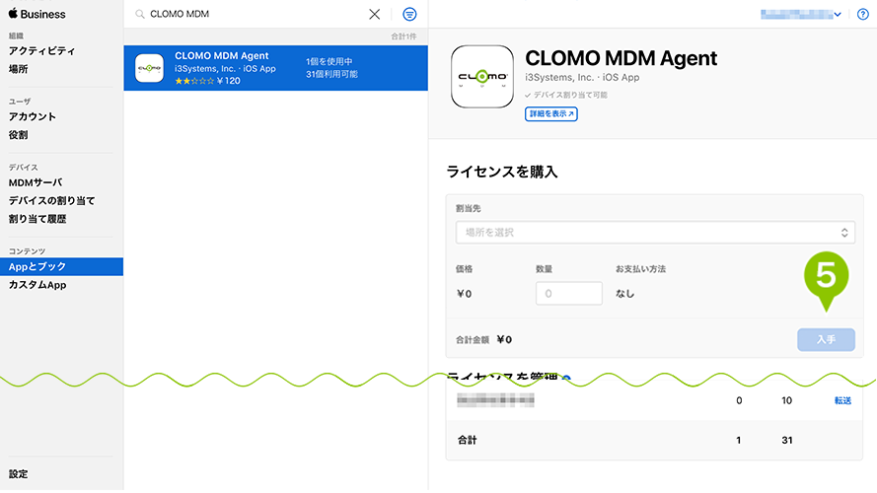Open the 場所を選択 location dropdown
This screenshot has height=493, width=877.
[655, 233]
